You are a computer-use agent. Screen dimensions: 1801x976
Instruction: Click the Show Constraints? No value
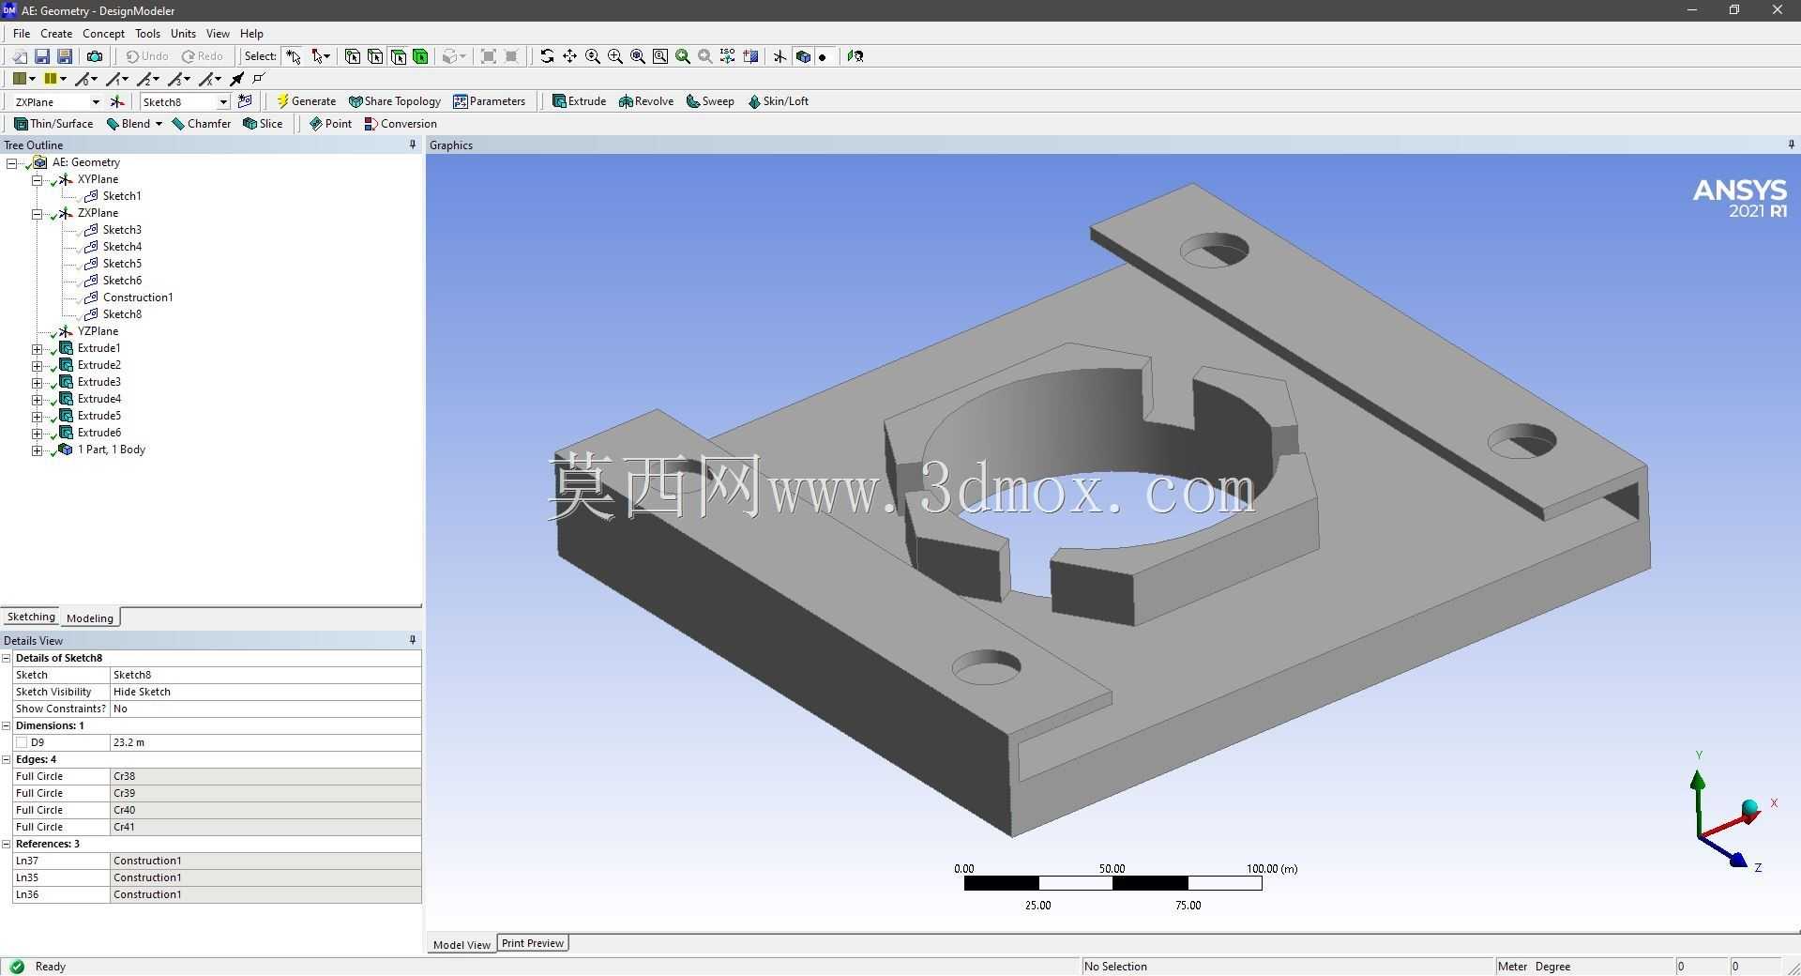click(265, 709)
